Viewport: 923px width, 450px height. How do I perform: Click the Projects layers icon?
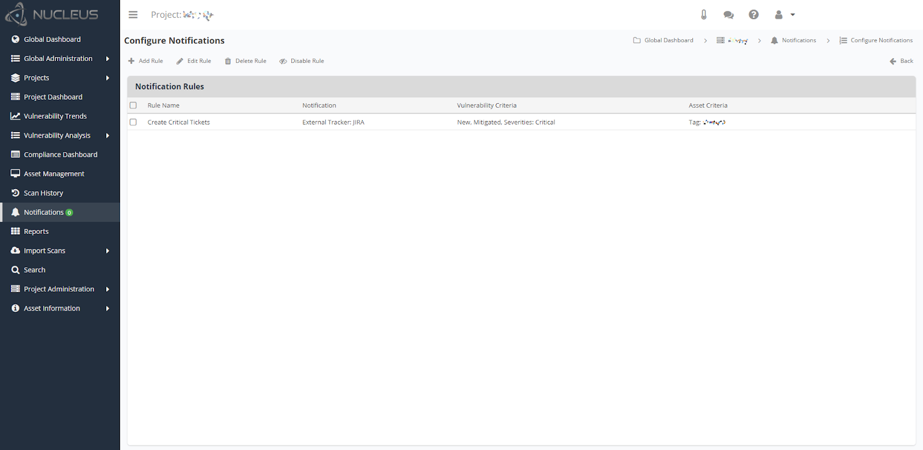(x=16, y=78)
